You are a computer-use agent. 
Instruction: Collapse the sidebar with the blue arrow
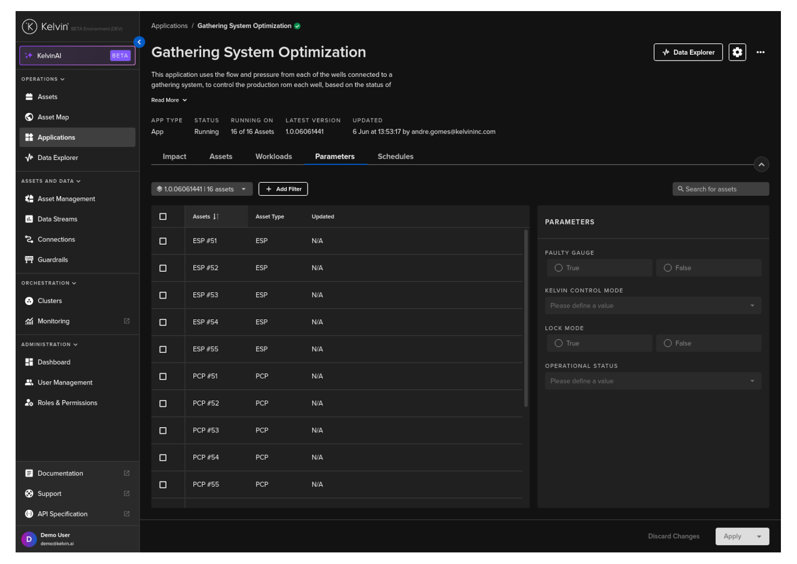139,42
